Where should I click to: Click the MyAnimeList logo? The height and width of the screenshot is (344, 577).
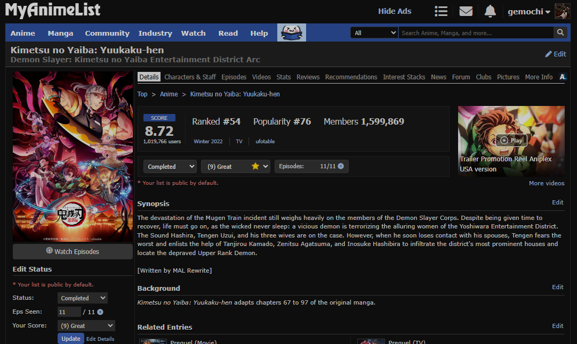[x=53, y=10]
